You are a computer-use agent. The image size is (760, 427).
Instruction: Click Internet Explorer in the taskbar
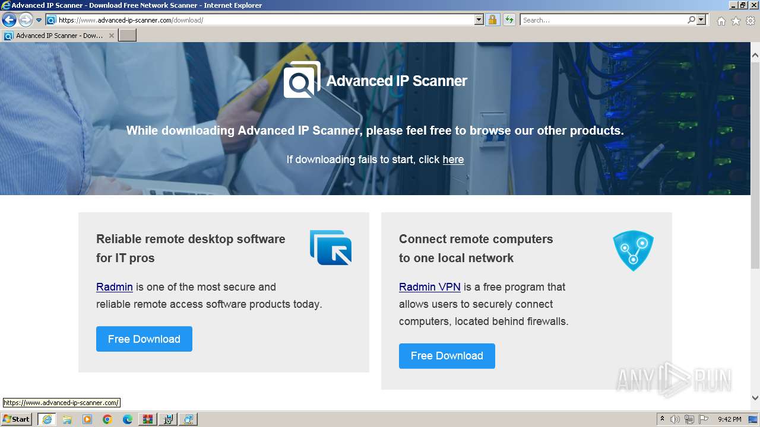coord(47,419)
